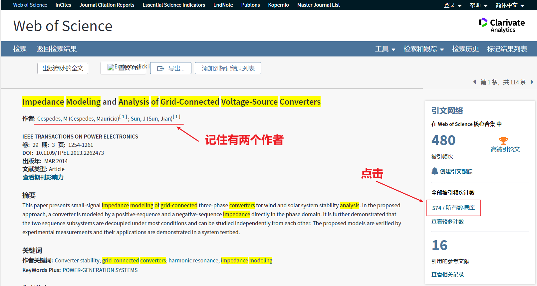Open Kopernio in top bar

pos(278,5)
